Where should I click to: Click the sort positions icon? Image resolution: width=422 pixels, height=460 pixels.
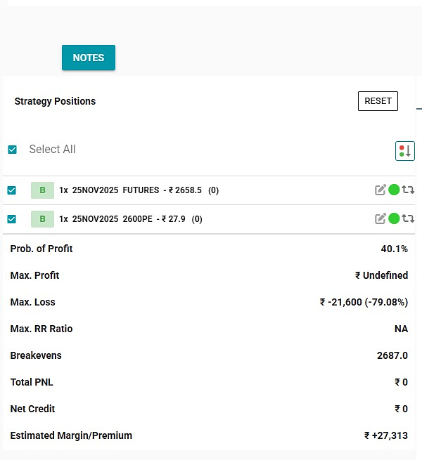[x=405, y=151]
